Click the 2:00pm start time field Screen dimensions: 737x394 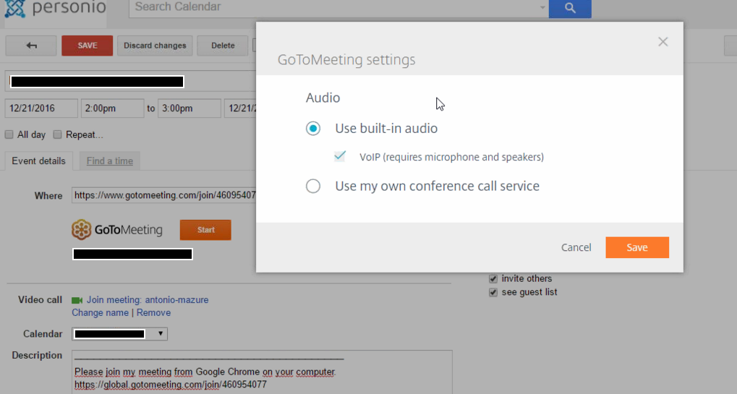pos(112,108)
